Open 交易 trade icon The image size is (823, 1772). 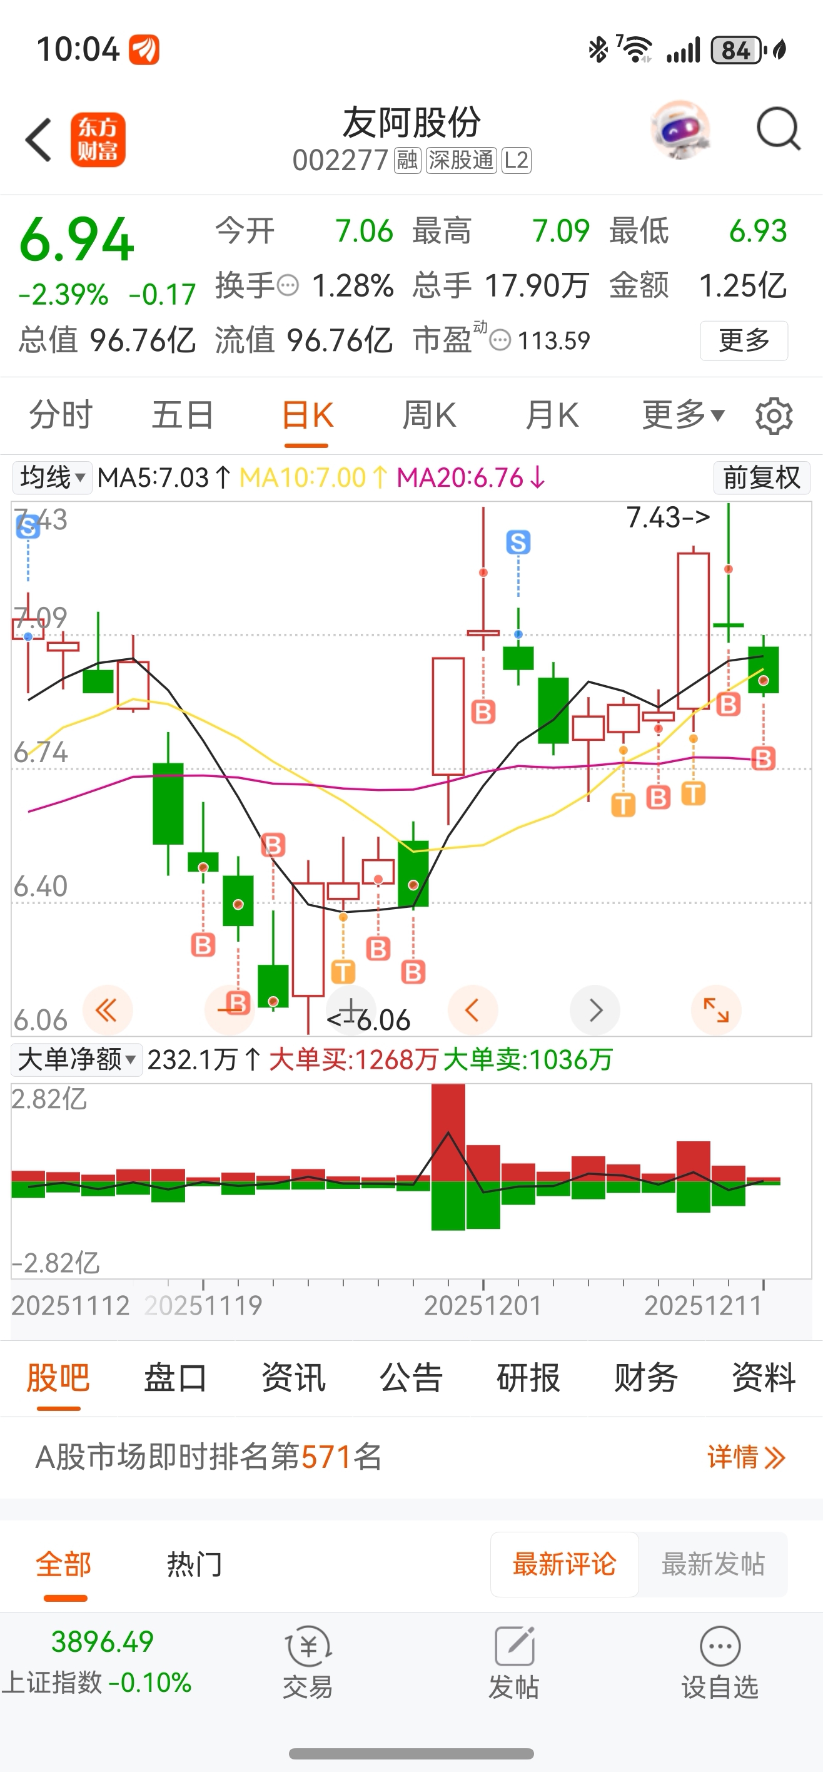tap(308, 1663)
